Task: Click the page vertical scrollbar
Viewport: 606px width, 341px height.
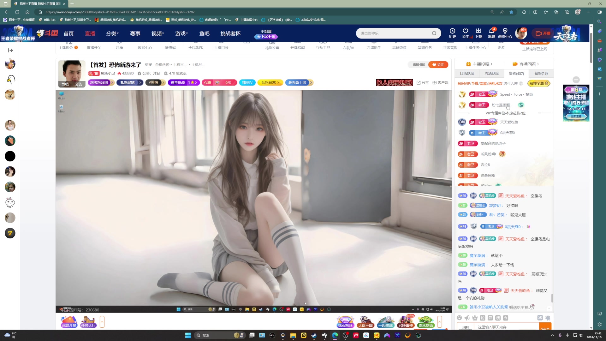Action: [x=591, y=47]
